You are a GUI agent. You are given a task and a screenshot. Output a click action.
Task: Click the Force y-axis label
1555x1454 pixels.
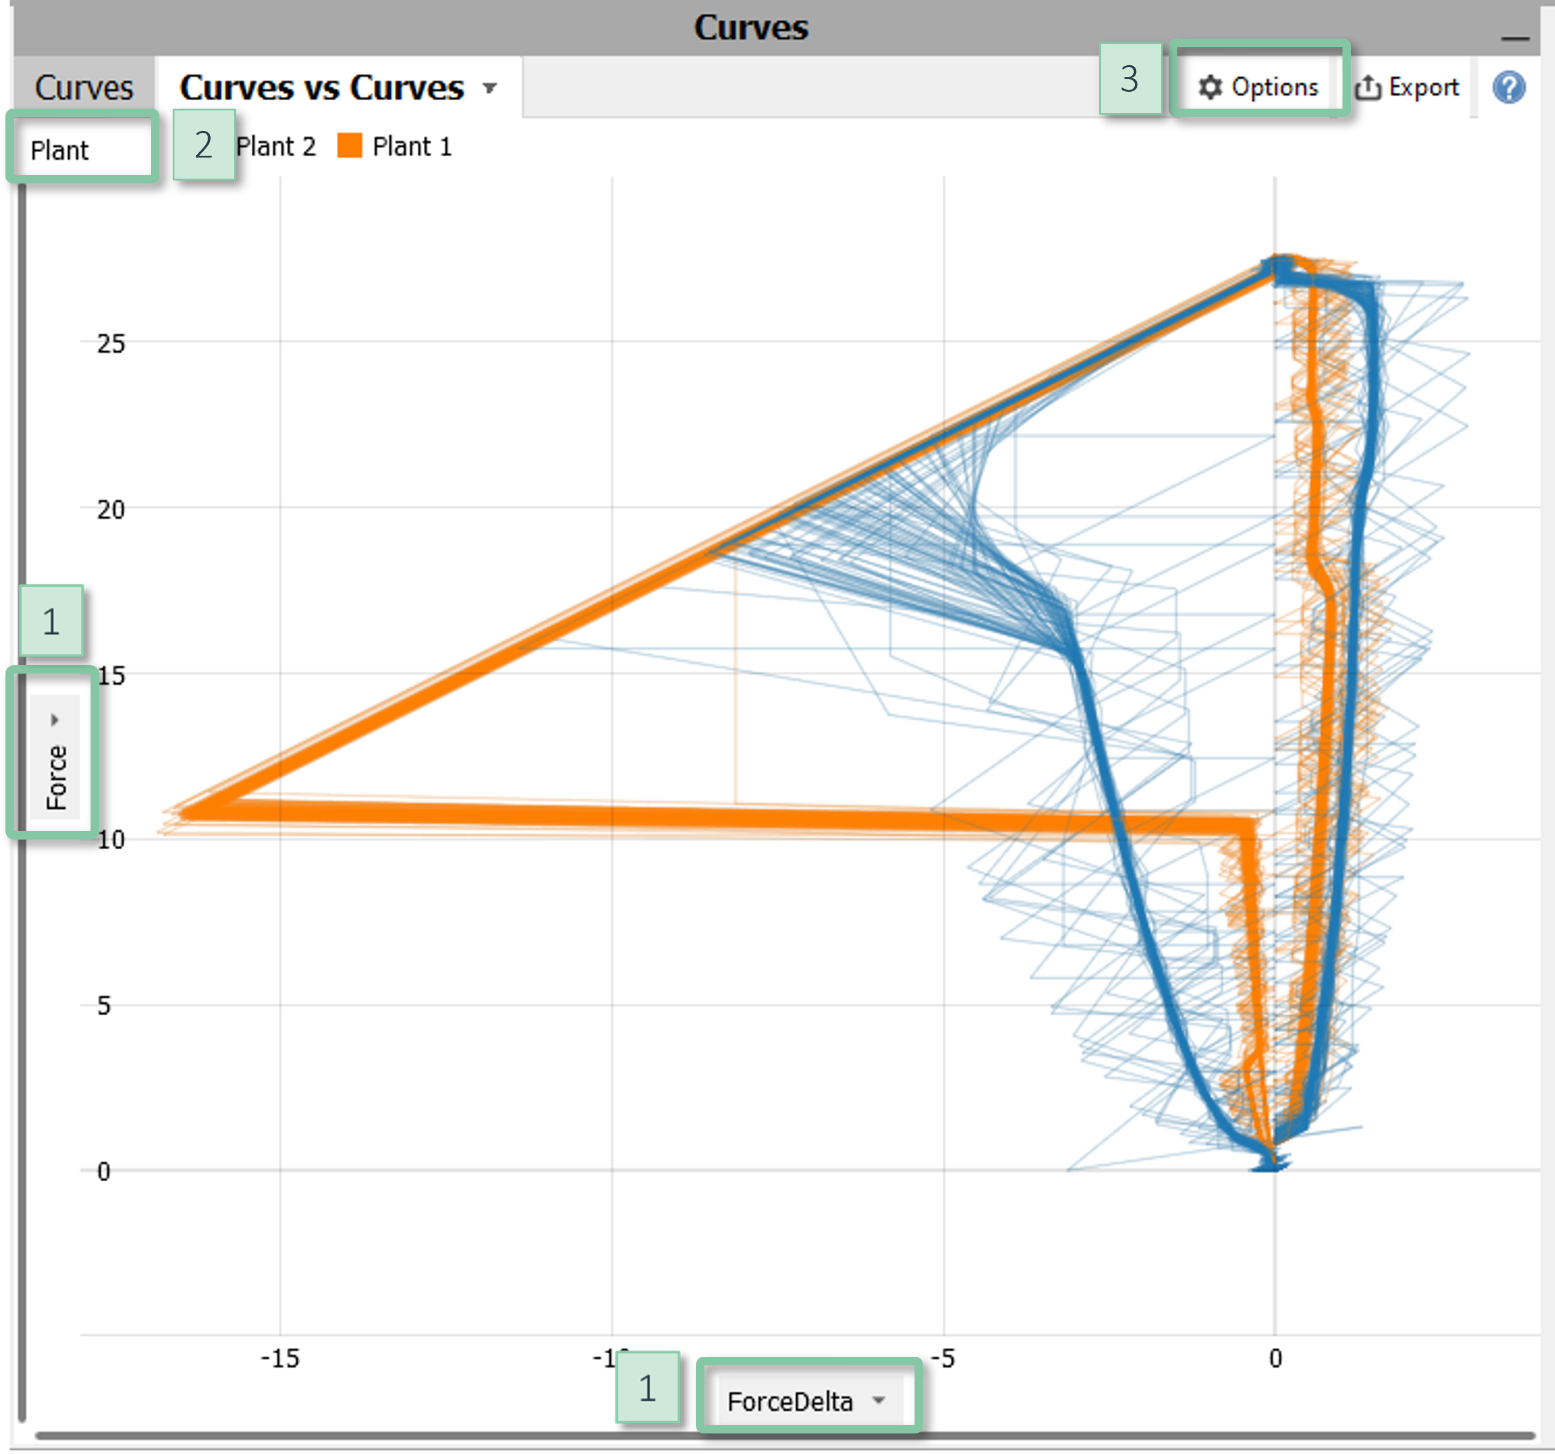[56, 777]
